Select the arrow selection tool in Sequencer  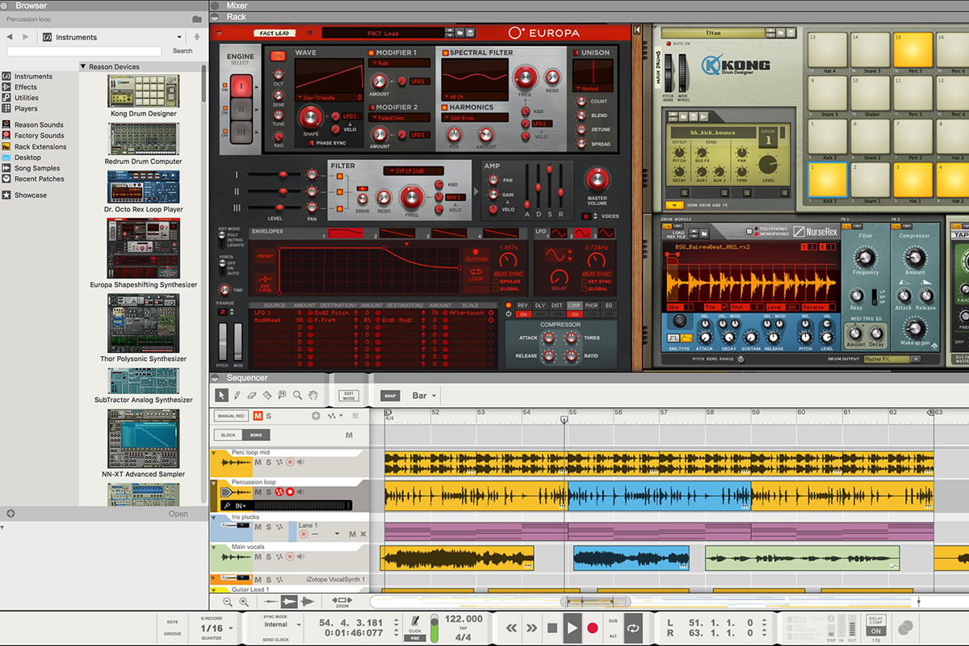(x=222, y=396)
